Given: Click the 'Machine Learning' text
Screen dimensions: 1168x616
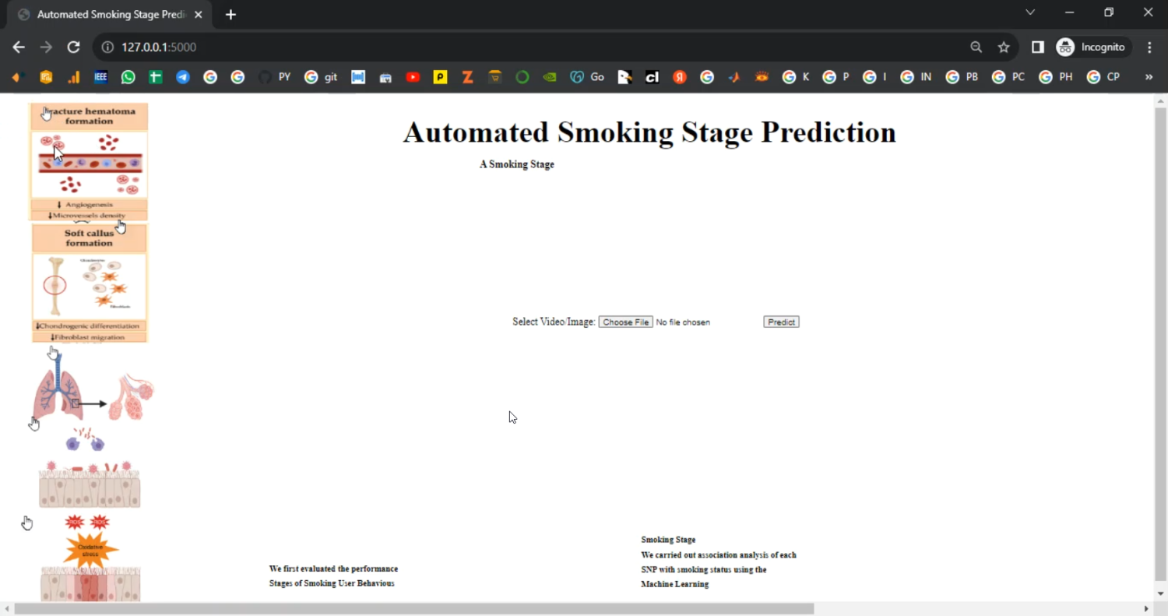Looking at the screenshot, I should 675,584.
